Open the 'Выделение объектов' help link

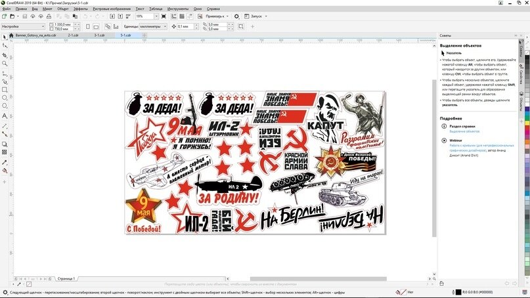(464, 131)
